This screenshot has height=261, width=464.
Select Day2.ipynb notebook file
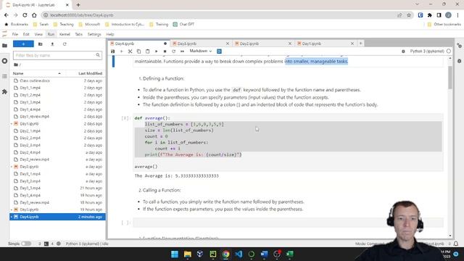point(57,167)
